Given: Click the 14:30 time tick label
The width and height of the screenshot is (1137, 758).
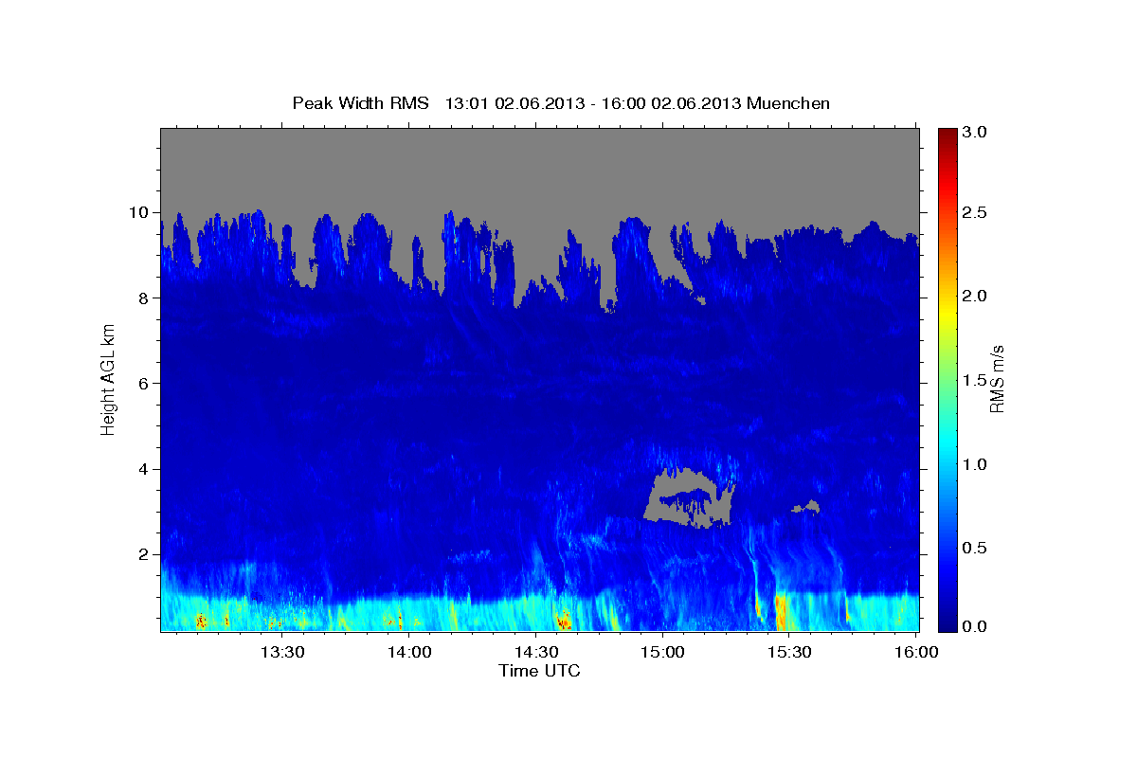Looking at the screenshot, I should point(536,653).
